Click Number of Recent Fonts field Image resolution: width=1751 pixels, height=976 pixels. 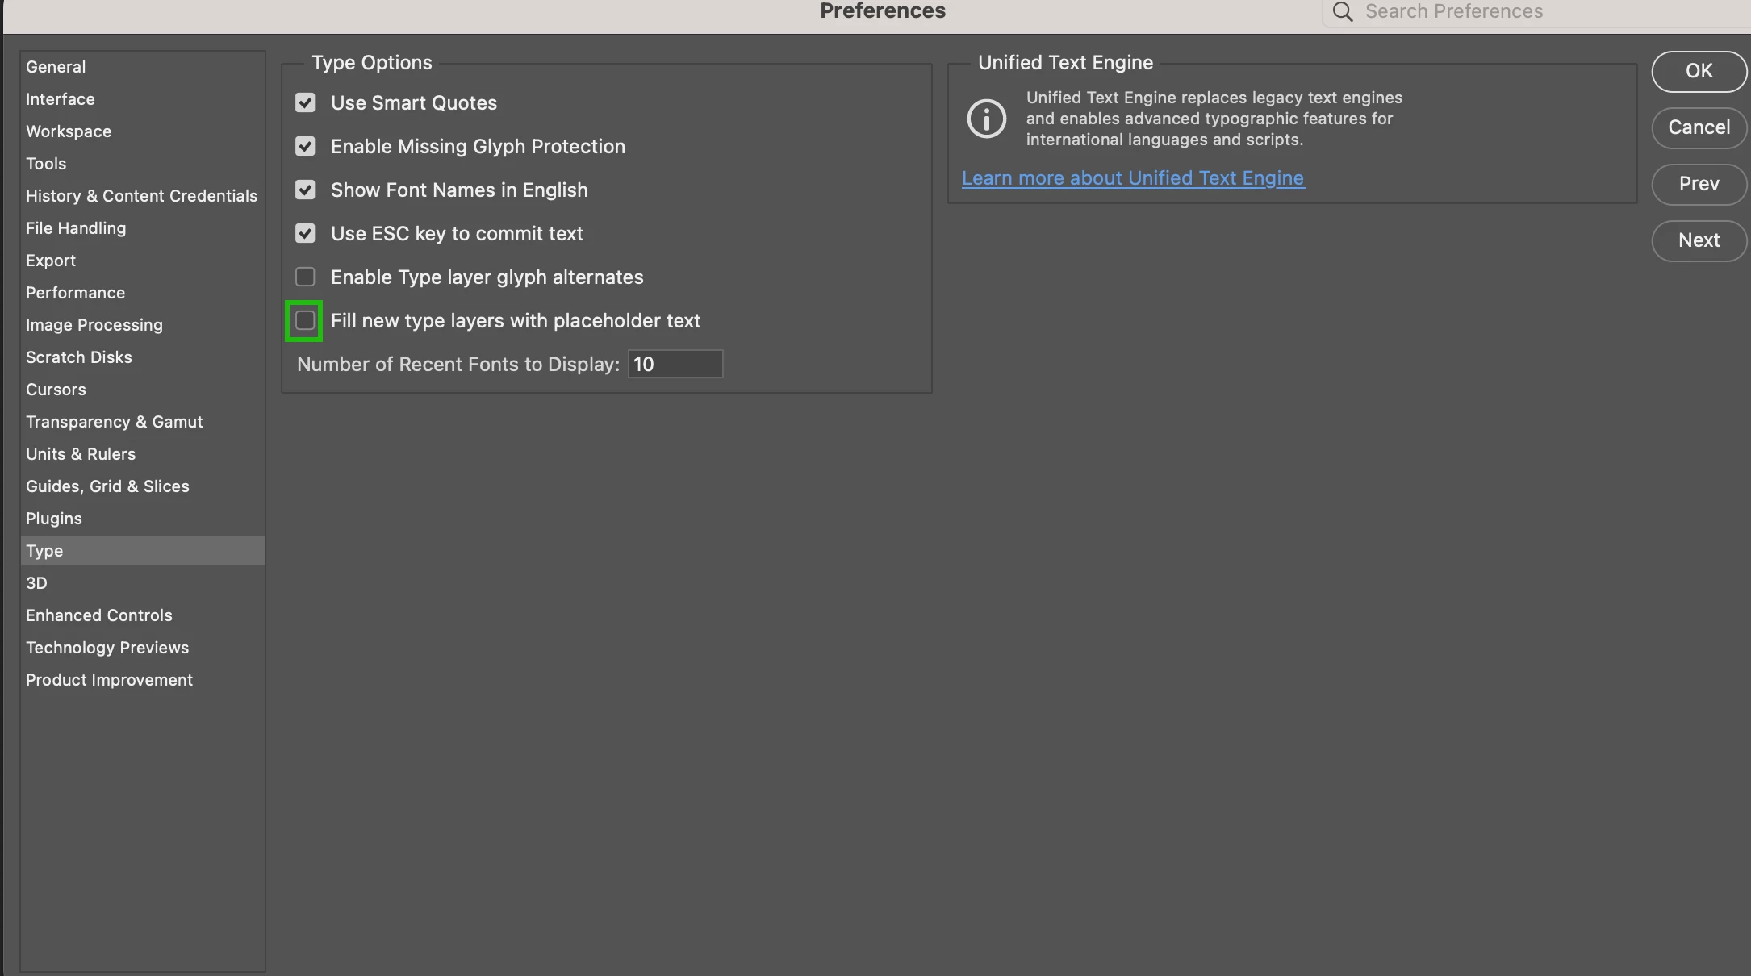click(675, 364)
